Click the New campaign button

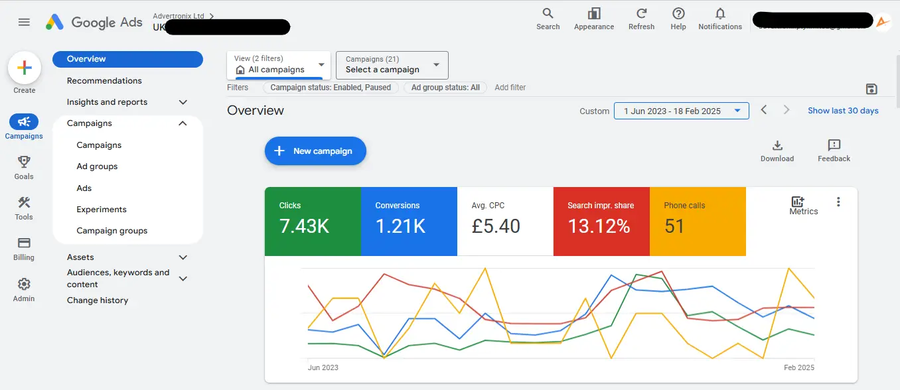point(315,151)
